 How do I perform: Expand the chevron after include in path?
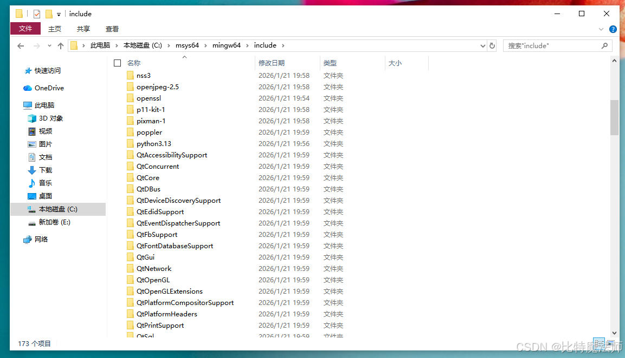click(x=283, y=46)
